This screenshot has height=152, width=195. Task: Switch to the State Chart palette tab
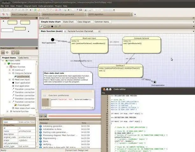(x=68, y=22)
